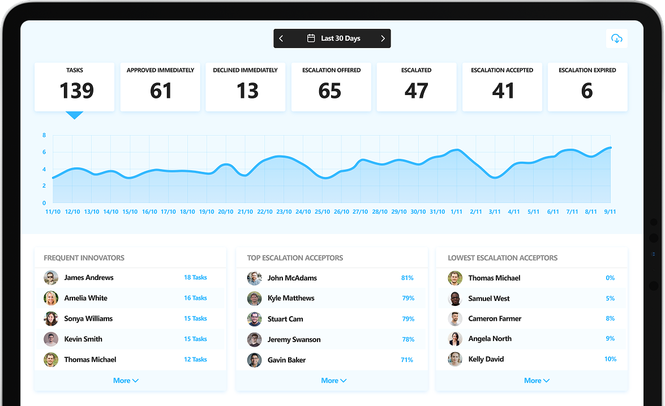Image resolution: width=665 pixels, height=406 pixels.
Task: Click Kelly David's avatar photo
Action: 455,359
